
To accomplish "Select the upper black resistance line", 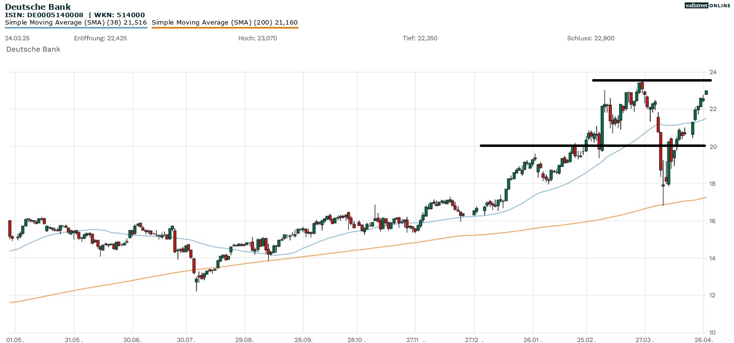I will tap(650, 80).
